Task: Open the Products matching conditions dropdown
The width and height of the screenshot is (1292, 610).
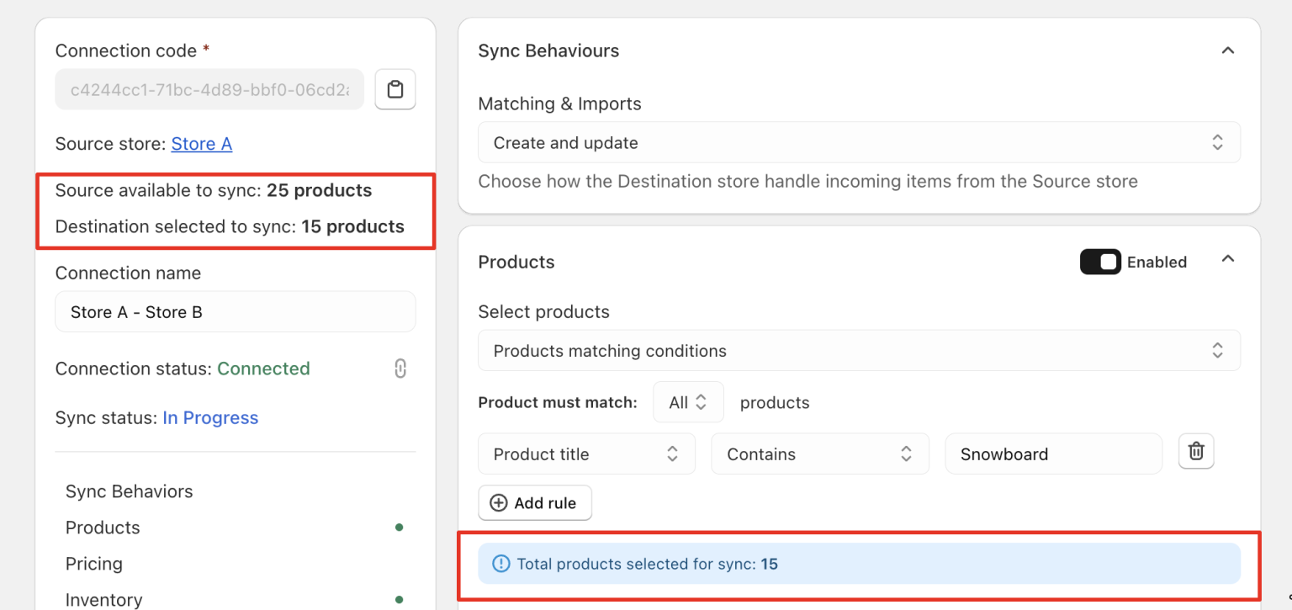Action: pyautogui.click(x=859, y=351)
